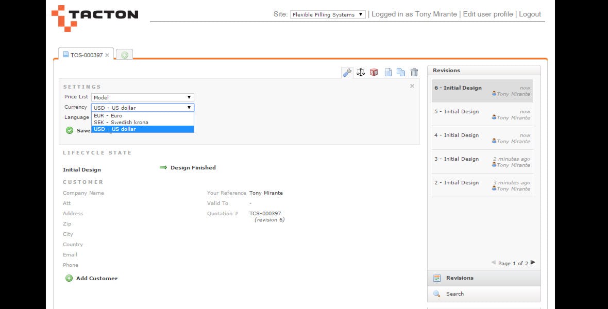Switch to the TCS-000397 tab
This screenshot has width=608, height=309.
point(85,54)
